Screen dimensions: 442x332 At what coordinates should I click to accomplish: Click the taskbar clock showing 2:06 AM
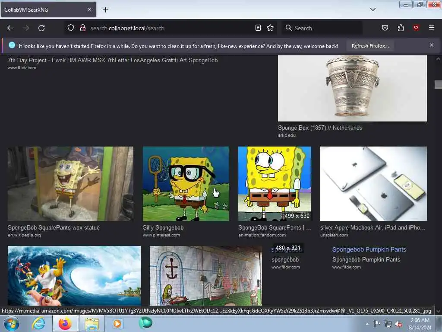click(x=420, y=323)
